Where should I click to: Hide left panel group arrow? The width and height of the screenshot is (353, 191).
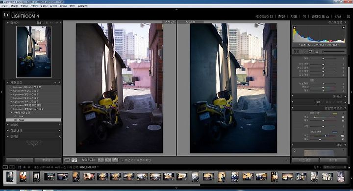tap(2, 92)
